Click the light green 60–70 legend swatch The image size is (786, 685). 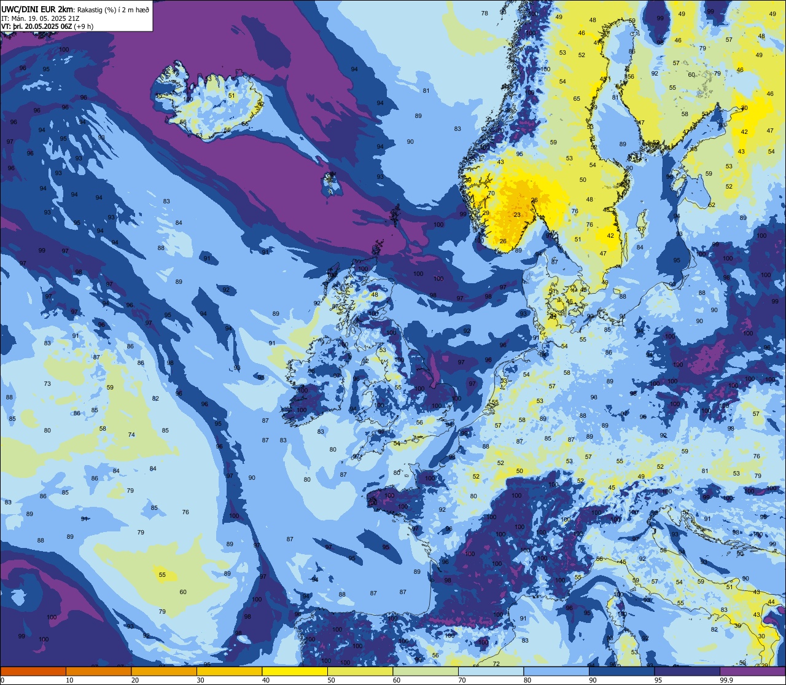[426, 671]
